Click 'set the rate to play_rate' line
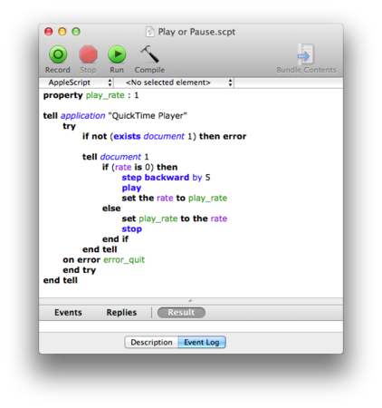The height and width of the screenshot is (408, 382). coord(175,199)
